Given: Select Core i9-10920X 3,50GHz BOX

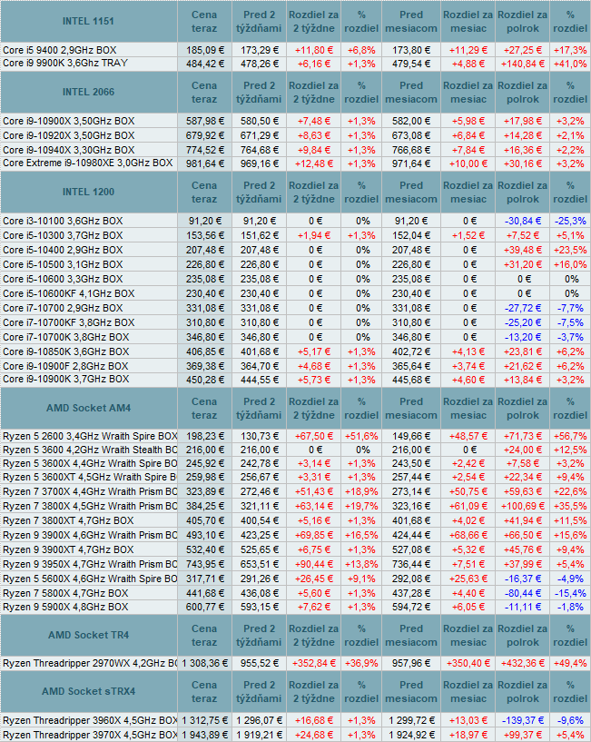Looking at the screenshot, I should pos(69,136).
